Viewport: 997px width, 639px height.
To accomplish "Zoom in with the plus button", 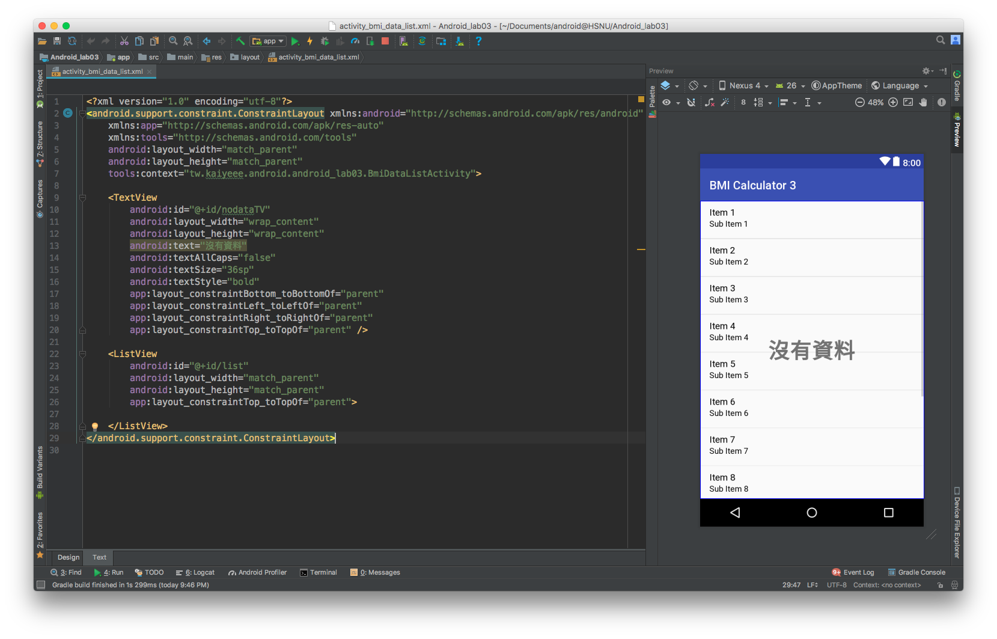I will 893,102.
